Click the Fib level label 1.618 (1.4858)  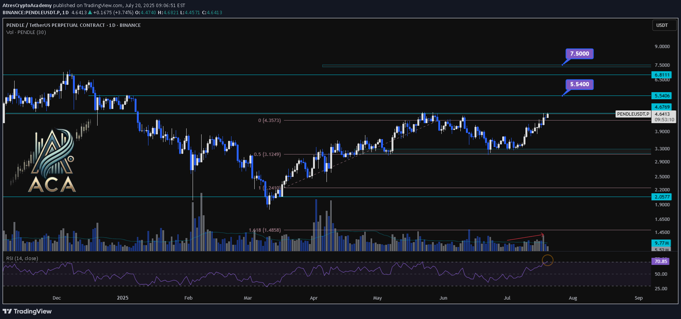pos(265,230)
